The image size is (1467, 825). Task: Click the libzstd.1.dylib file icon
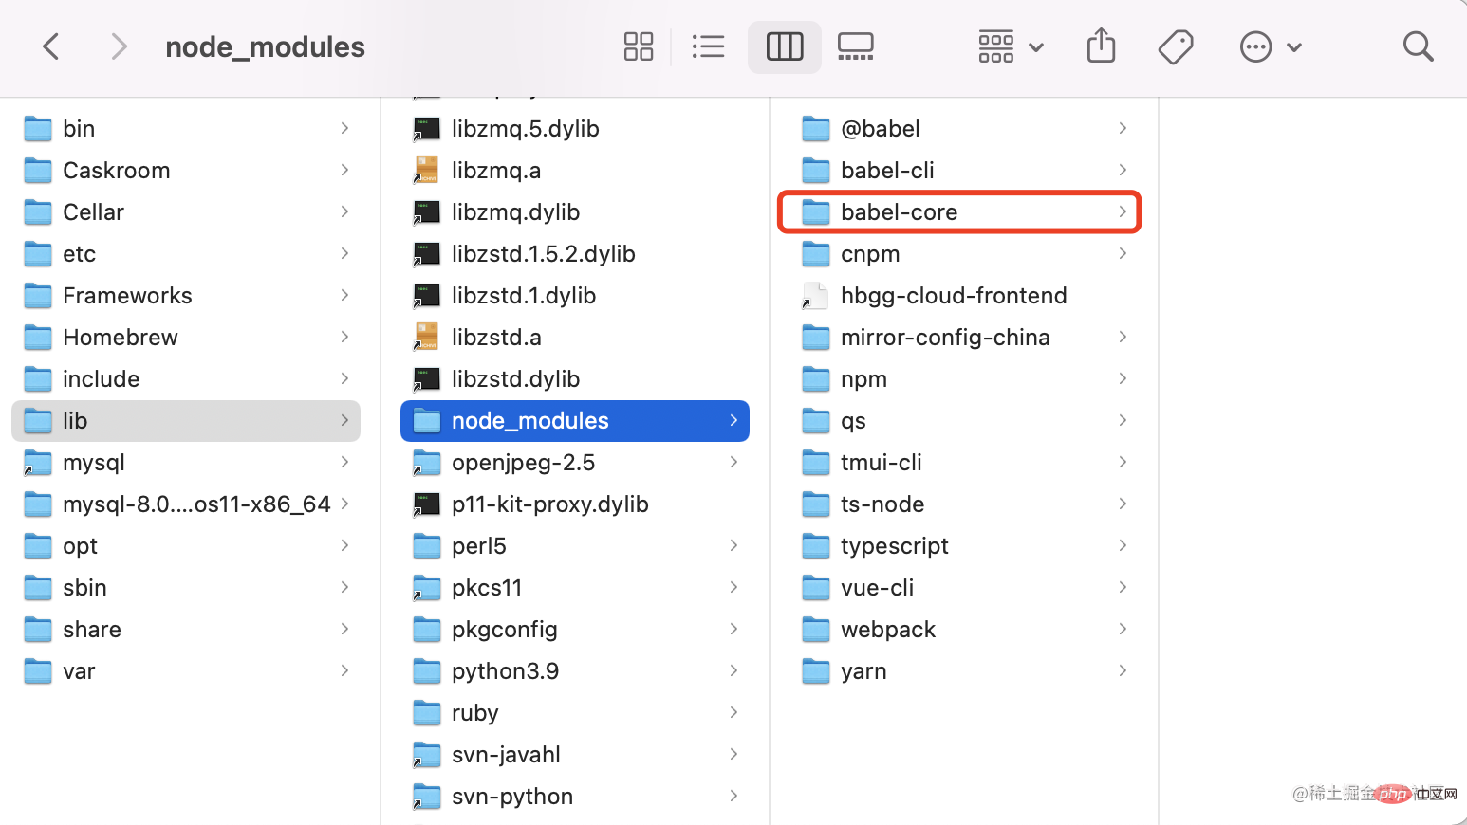click(427, 296)
